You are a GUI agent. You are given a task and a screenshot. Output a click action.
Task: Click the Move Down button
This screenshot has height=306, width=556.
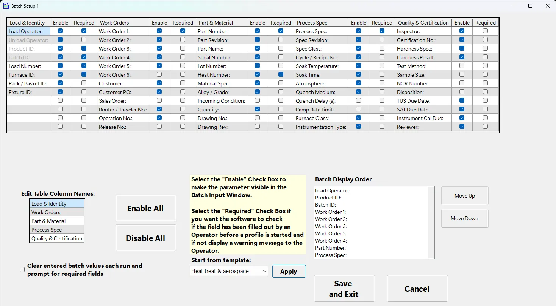pos(465,218)
